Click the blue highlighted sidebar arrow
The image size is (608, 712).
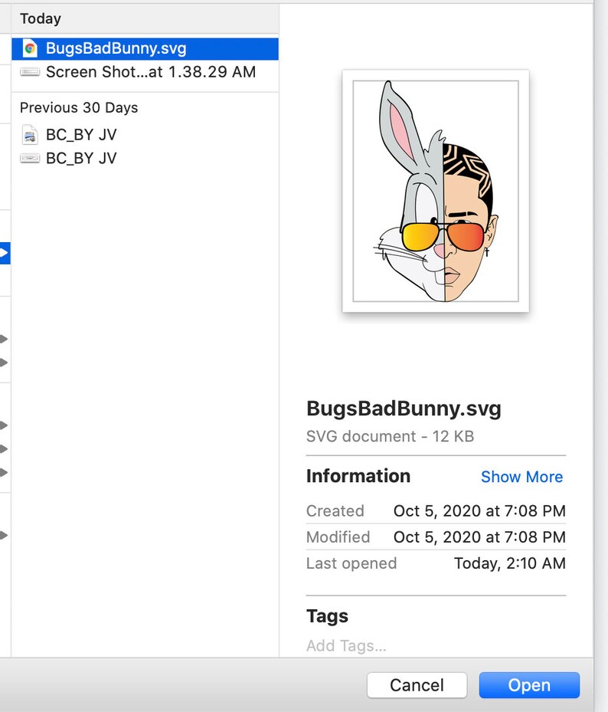pyautogui.click(x=5, y=253)
